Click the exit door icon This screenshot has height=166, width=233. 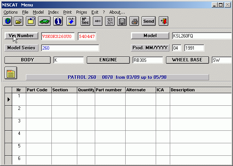163,21
